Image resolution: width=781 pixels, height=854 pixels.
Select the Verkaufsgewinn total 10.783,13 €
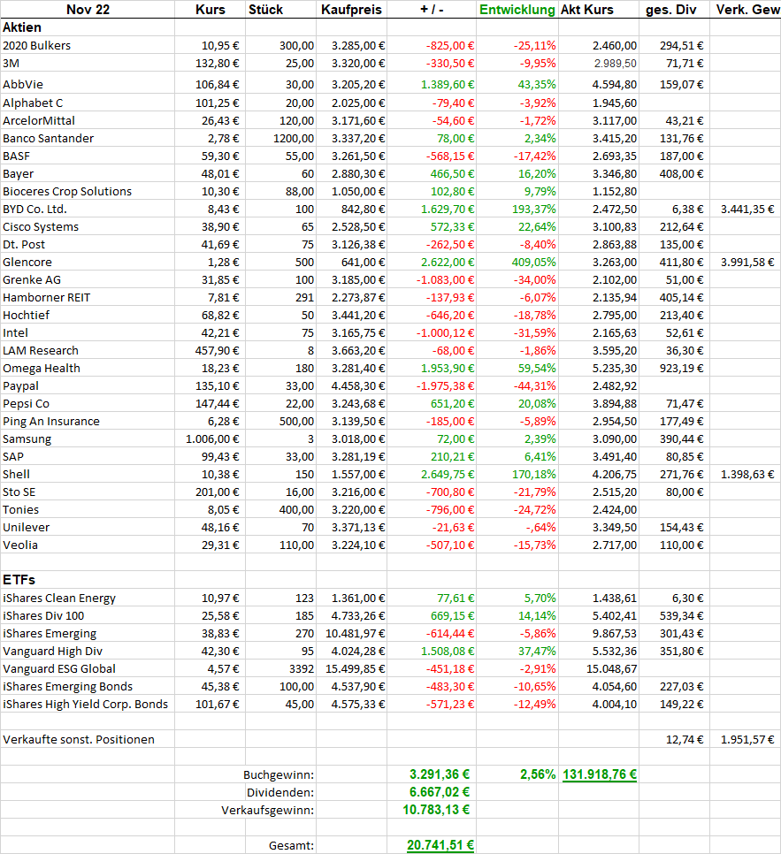pyautogui.click(x=438, y=810)
